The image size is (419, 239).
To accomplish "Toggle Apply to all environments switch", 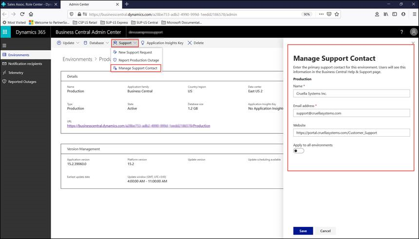I will point(299,151).
